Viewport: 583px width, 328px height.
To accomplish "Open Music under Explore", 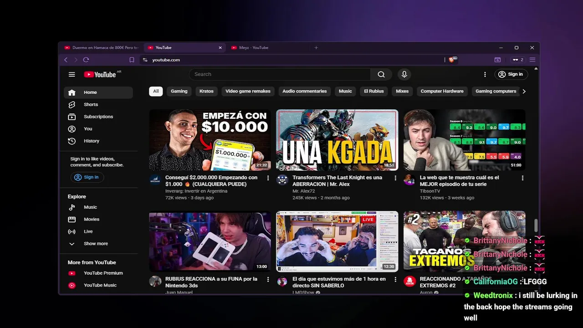I will click(x=98, y=207).
